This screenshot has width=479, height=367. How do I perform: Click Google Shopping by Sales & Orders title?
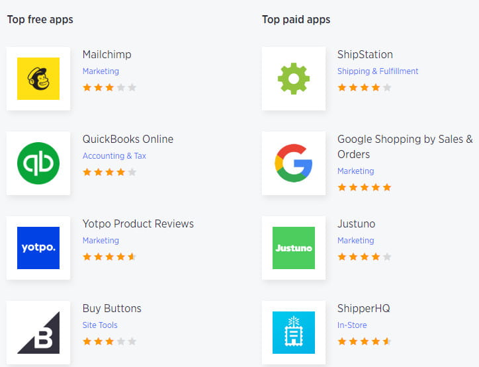click(x=404, y=146)
